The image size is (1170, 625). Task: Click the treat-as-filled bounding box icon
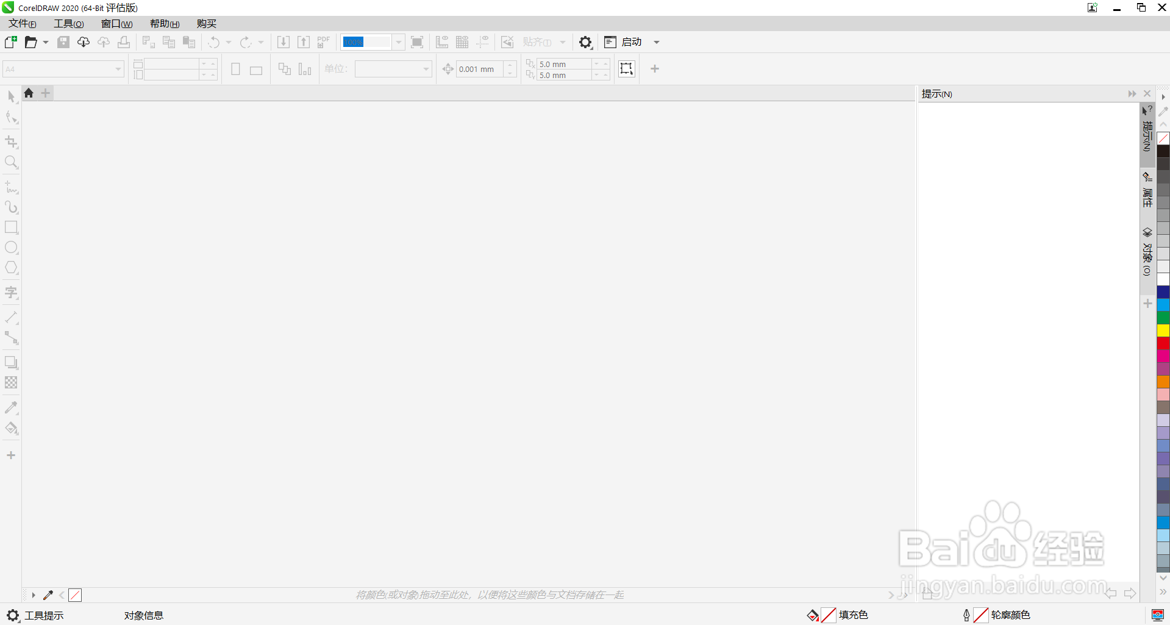click(x=627, y=68)
